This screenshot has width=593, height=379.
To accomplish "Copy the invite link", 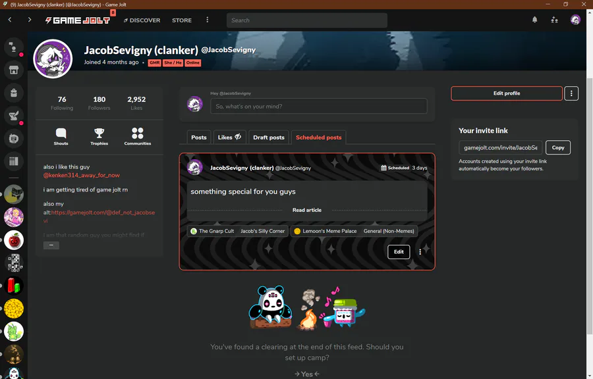I will click(558, 147).
